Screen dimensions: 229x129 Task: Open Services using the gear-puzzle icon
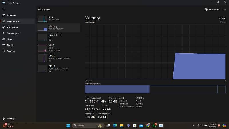(x=3, y=51)
